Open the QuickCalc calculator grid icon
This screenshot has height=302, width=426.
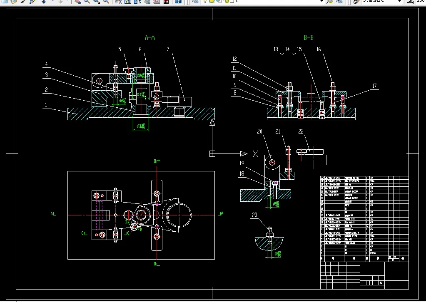pyautogui.click(x=166, y=1)
